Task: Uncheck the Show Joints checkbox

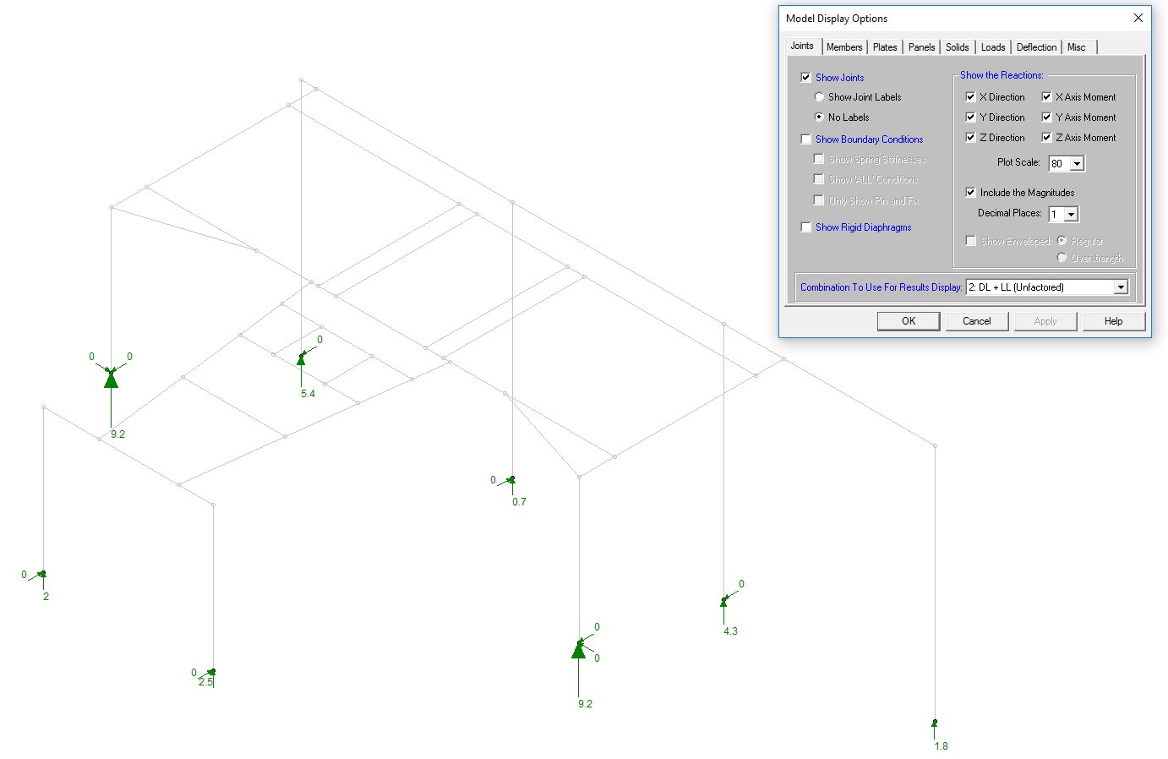Action: pyautogui.click(x=805, y=77)
